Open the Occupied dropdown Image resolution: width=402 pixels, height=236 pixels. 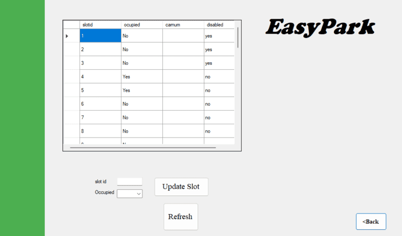[130, 194]
